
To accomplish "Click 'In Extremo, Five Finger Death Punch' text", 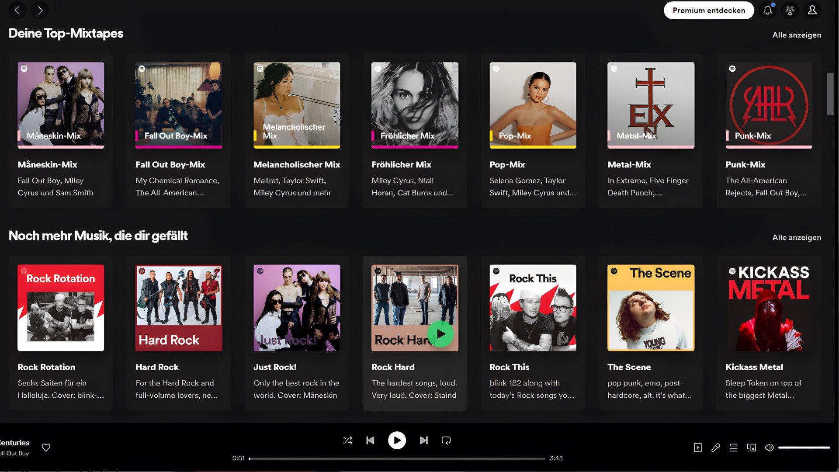I will pos(648,187).
